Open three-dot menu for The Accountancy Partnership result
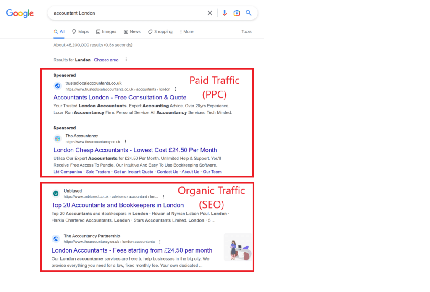 click(160, 242)
